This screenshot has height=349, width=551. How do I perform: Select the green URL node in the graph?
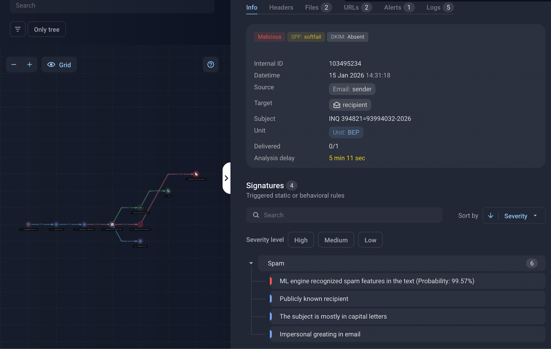click(139, 208)
